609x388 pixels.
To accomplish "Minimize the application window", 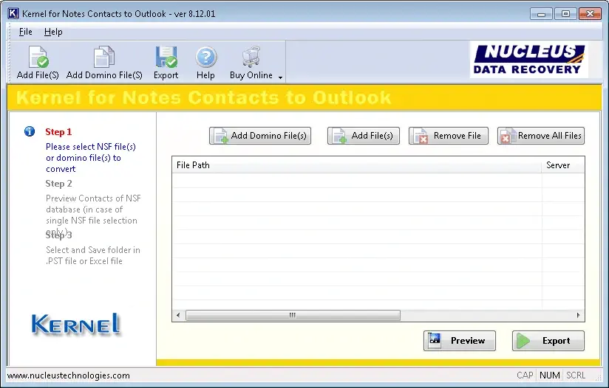I will point(542,13).
